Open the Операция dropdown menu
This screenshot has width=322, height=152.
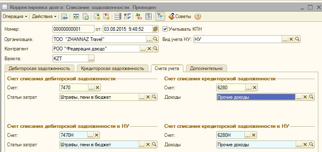(x=15, y=16)
